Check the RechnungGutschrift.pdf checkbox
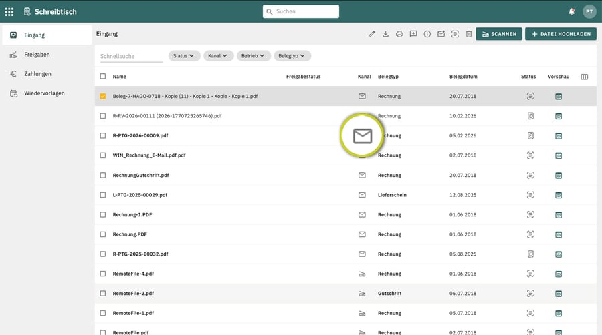 (x=103, y=175)
